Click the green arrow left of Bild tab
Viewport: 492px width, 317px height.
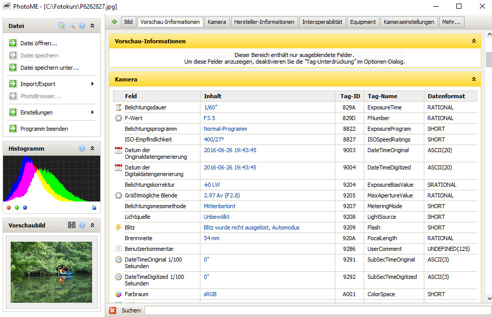[x=114, y=22]
